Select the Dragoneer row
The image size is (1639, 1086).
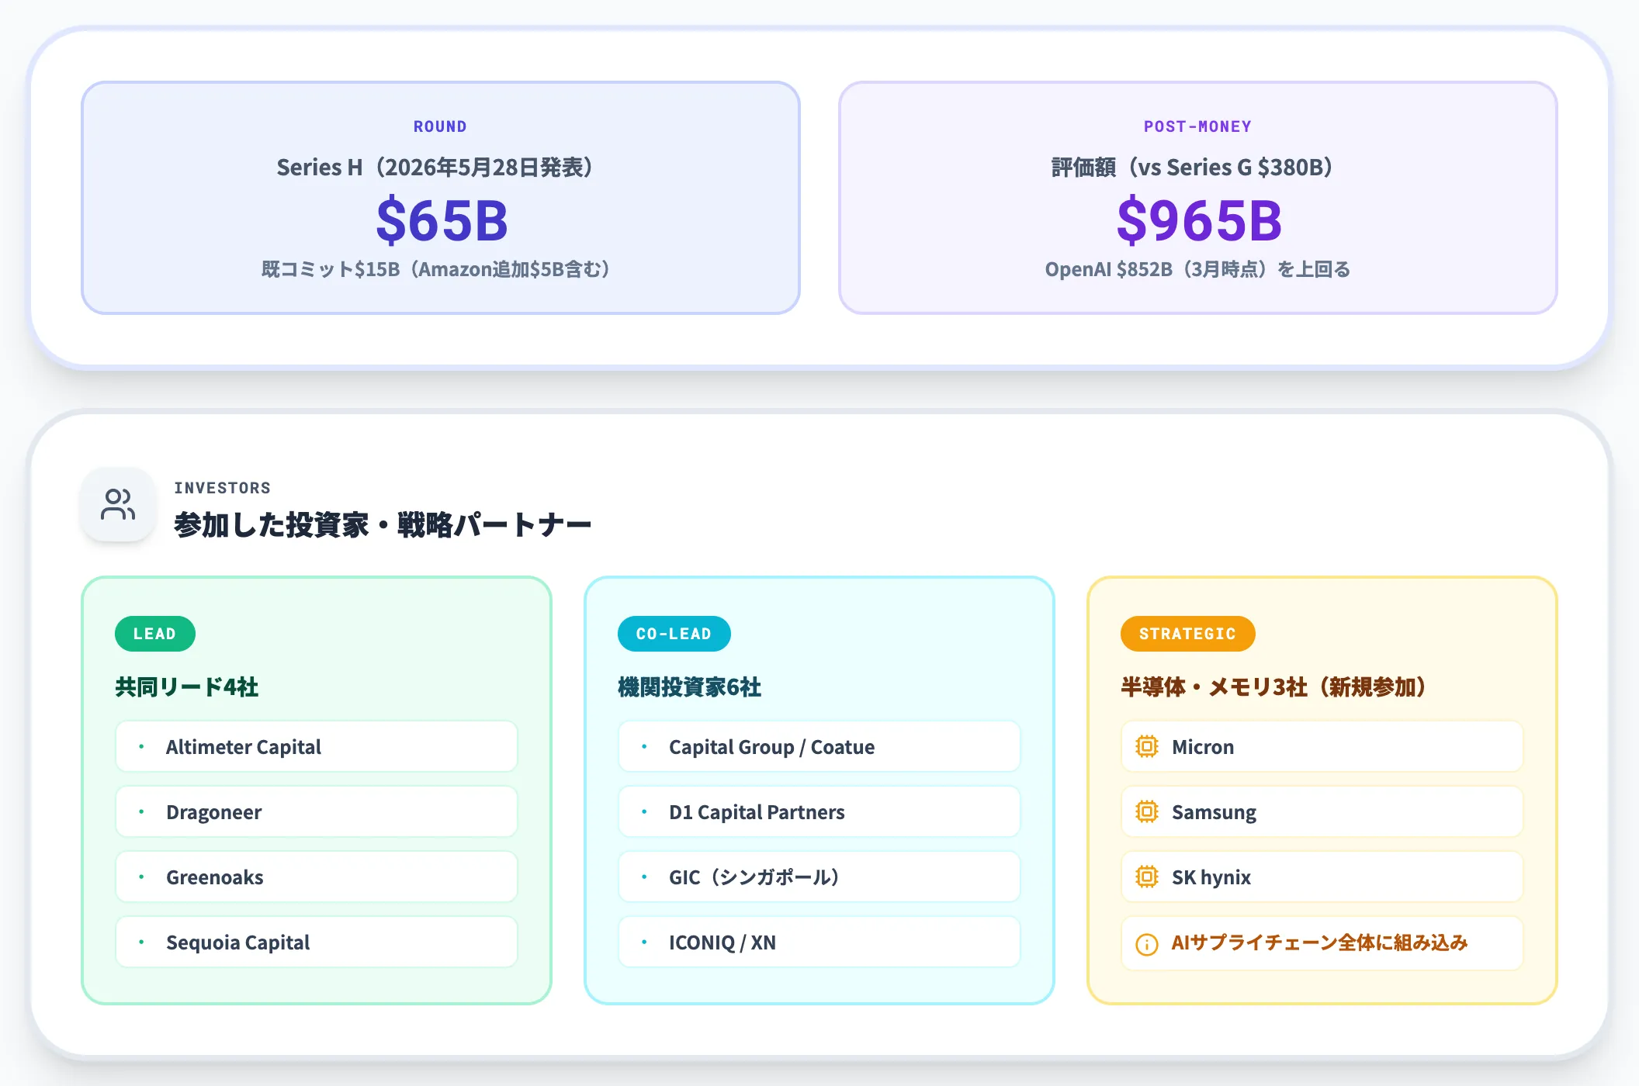pyautogui.click(x=317, y=811)
